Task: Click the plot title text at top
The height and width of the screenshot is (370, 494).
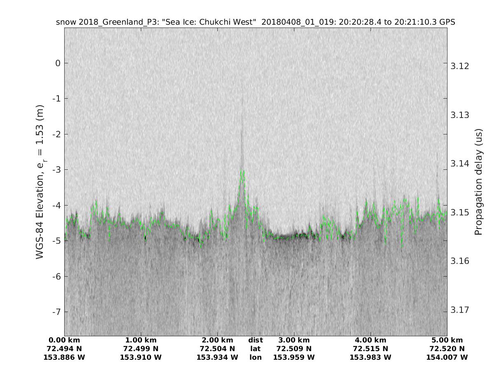Action: pos(255,22)
